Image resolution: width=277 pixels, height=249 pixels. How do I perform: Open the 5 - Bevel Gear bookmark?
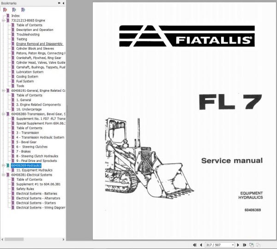click(26, 142)
